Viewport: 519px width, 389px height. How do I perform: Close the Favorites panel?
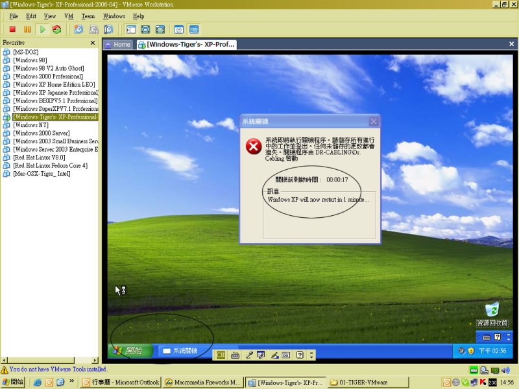point(93,43)
